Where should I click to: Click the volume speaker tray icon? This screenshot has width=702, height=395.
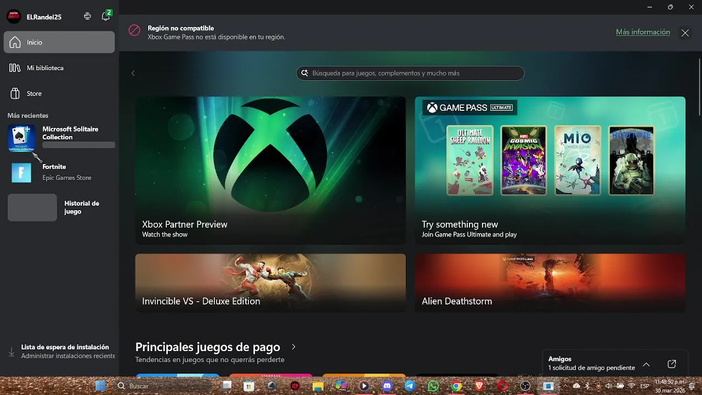tap(609, 386)
